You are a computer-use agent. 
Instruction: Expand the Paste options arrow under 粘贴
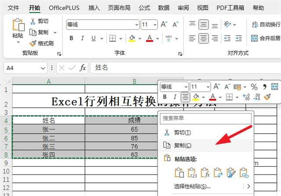pos(18,43)
